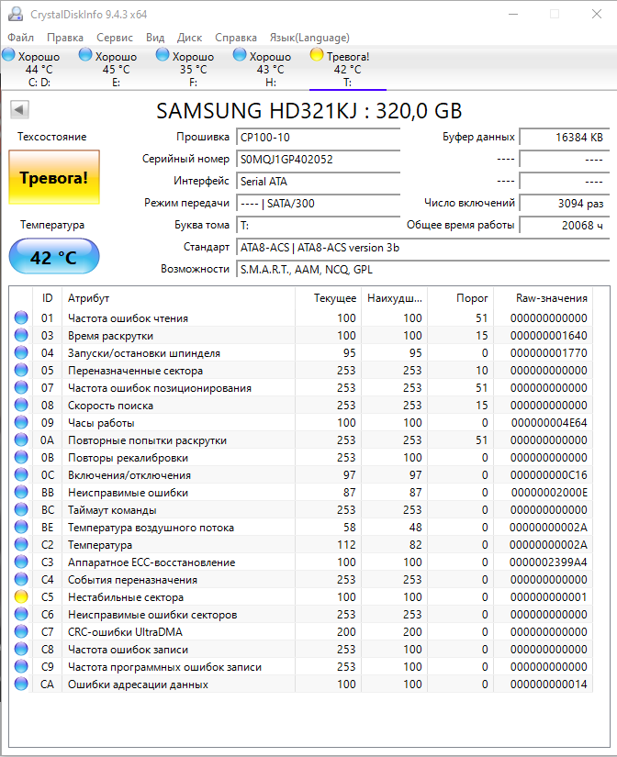Click the CrystalDiskInfo app icon in title bar

(x=15, y=14)
